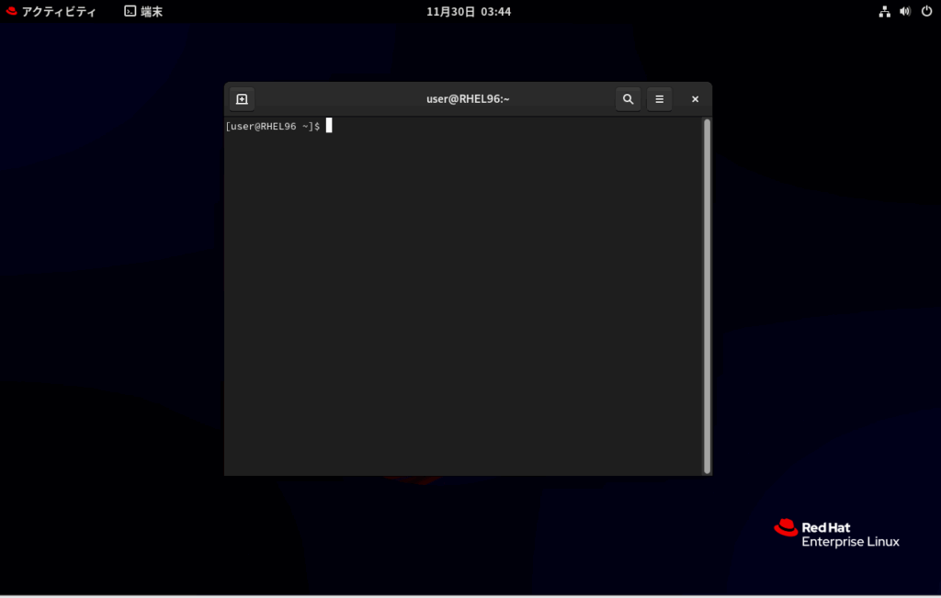Click the terminal icon beside 端末
The image size is (941, 598).
tap(130, 12)
